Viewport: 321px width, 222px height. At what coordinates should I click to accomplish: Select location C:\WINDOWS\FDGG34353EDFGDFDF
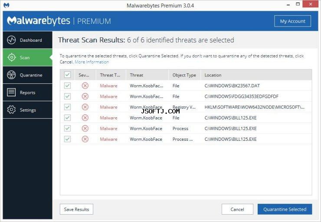(241, 96)
